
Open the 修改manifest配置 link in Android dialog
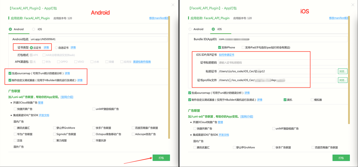[159, 18]
